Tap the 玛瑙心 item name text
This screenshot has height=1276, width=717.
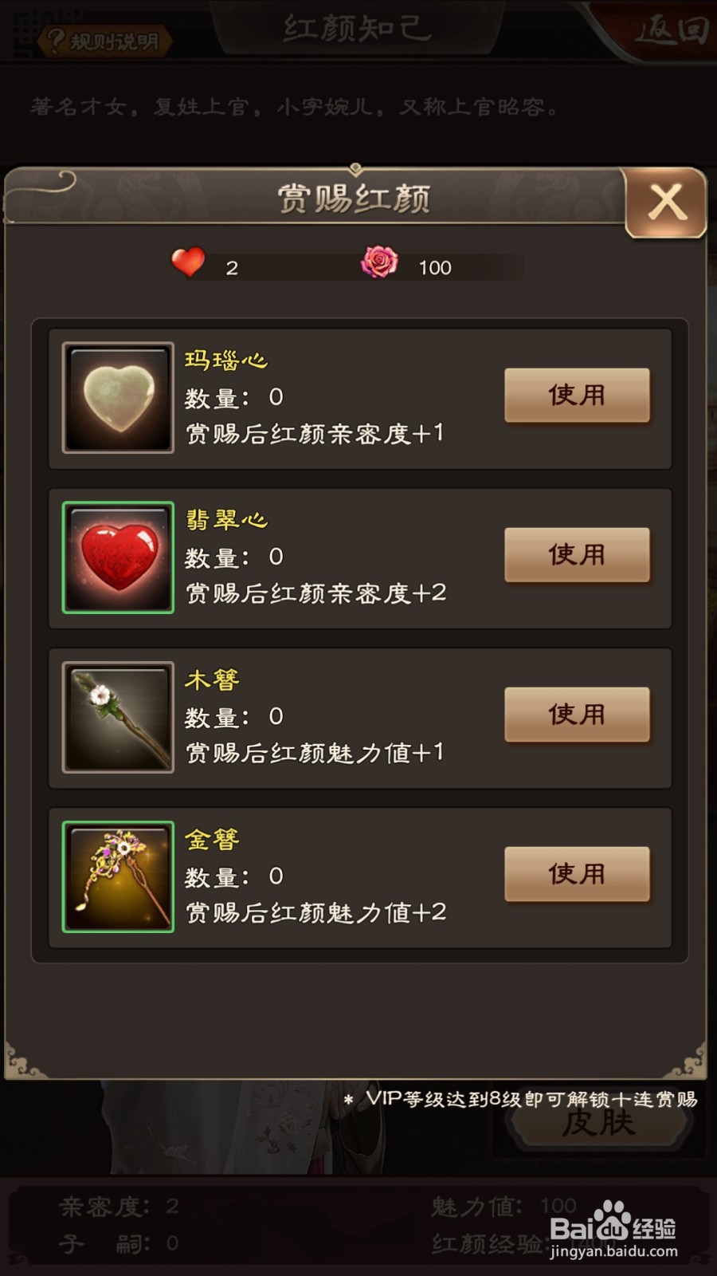[x=226, y=360]
